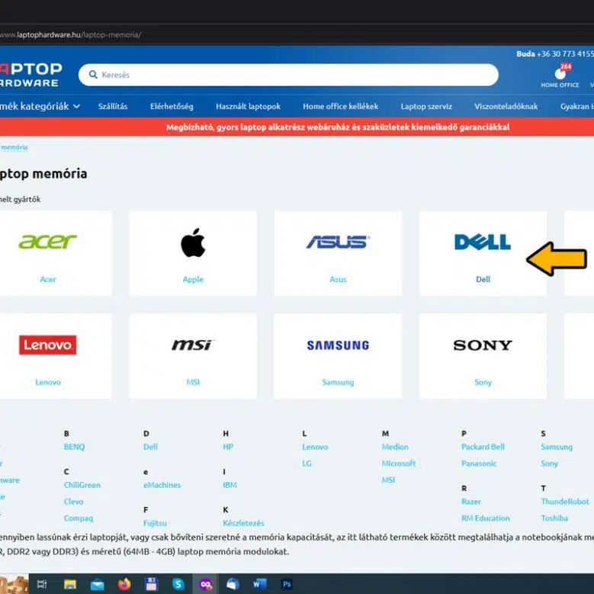Open the Szállítás menu item

[113, 107]
